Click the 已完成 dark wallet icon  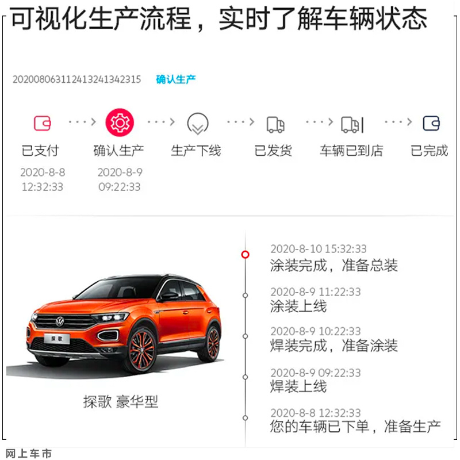[x=431, y=123]
